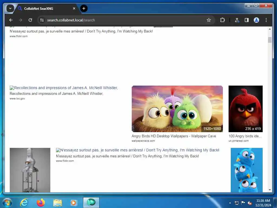This screenshot has width=277, height=208.
Task: Open the clock showing 11:16 AM
Action: (x=263, y=203)
